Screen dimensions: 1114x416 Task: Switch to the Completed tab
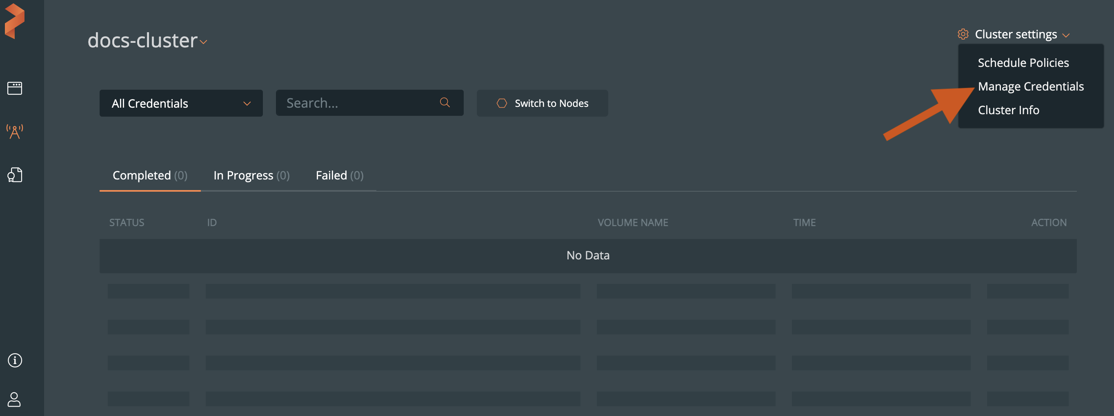point(150,175)
